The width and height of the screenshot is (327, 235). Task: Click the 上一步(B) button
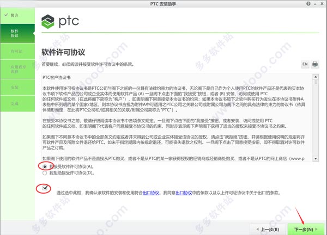point(268,230)
